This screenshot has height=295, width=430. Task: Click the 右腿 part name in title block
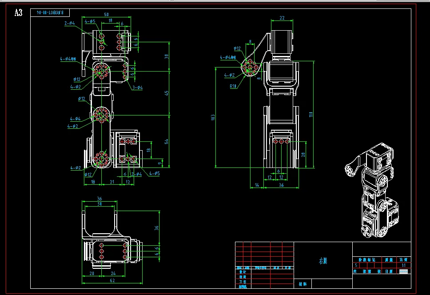pos(323,260)
